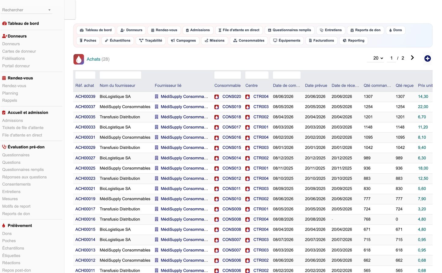The width and height of the screenshot is (442, 273).
Task: Open Campagnes toolbar tab
Action: pyautogui.click(x=183, y=41)
